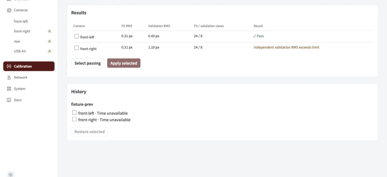Click the Docs book icon in the sidebar
Screen dimensions: 387x177
click(9, 100)
